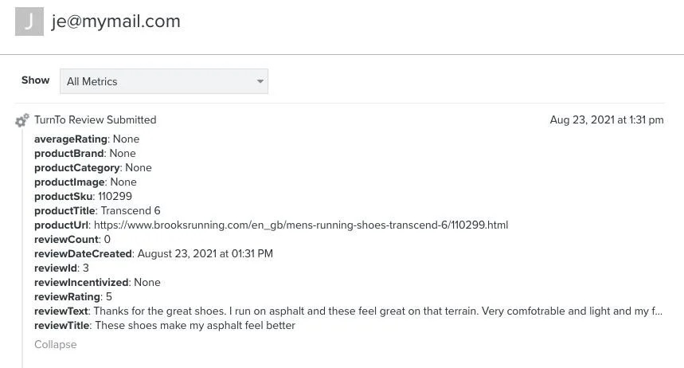Click the averageRating field row
The width and height of the screenshot is (684, 368).
tap(86, 139)
